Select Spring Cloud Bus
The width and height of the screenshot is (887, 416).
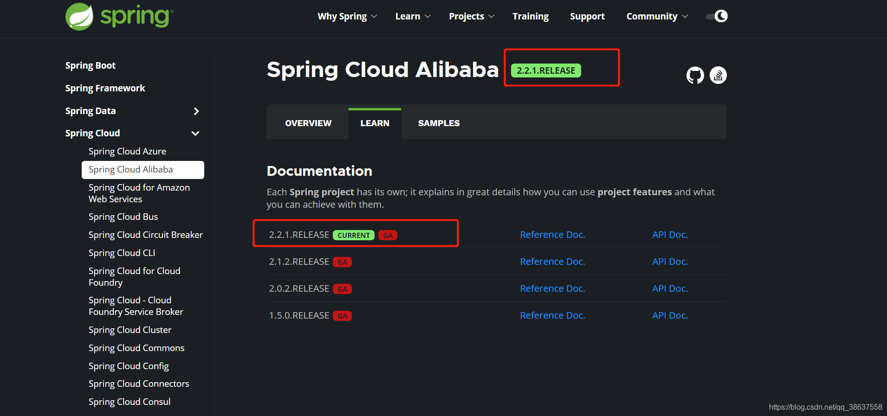pyautogui.click(x=123, y=217)
